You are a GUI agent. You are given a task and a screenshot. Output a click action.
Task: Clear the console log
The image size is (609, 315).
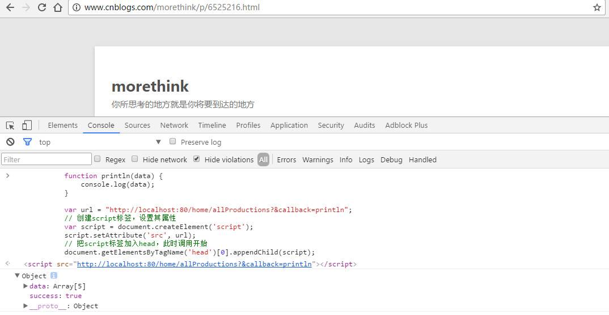pos(10,142)
